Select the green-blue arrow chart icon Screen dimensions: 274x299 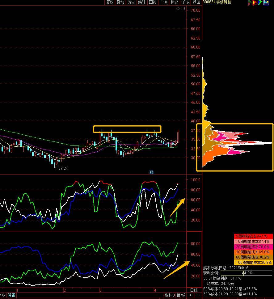click(x=260, y=3)
